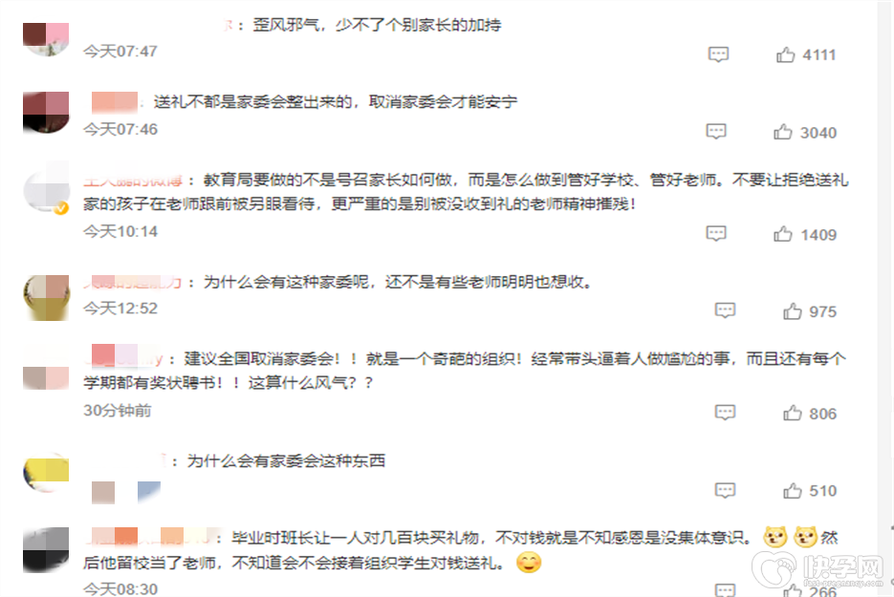The height and width of the screenshot is (597, 894).
Task: Open the second attached image under the 510-like comment
Action: pos(149,493)
